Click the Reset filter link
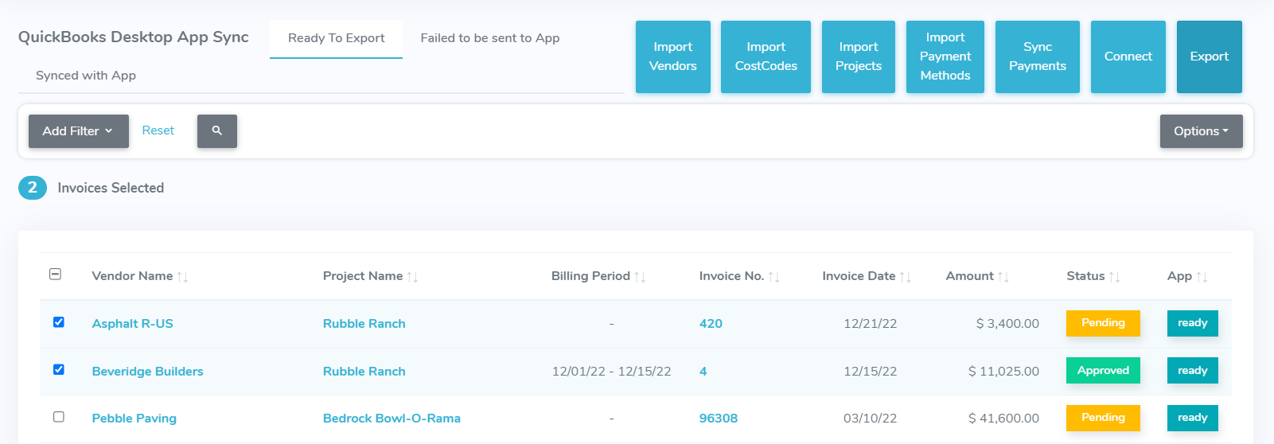Viewport: 1274px width, 444px height. click(x=158, y=130)
